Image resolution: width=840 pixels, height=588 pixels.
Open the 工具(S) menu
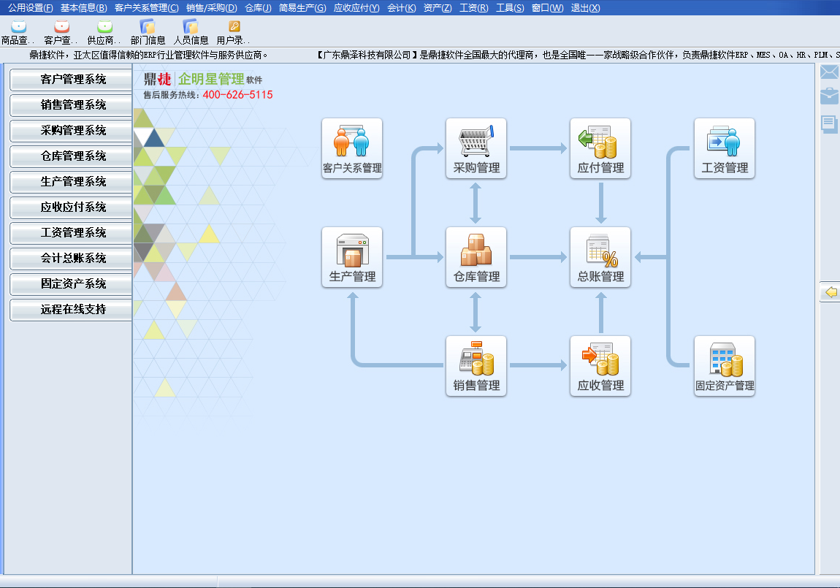point(510,8)
